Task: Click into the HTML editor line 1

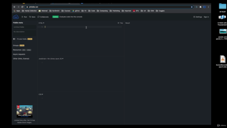Action: point(83,27)
